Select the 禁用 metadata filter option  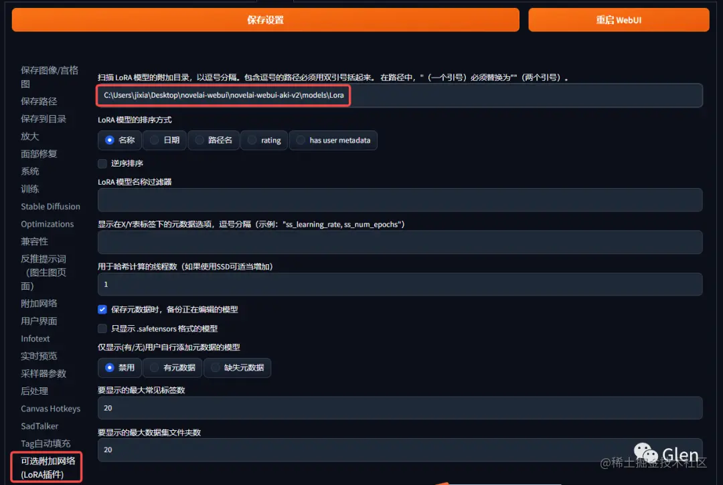click(119, 367)
